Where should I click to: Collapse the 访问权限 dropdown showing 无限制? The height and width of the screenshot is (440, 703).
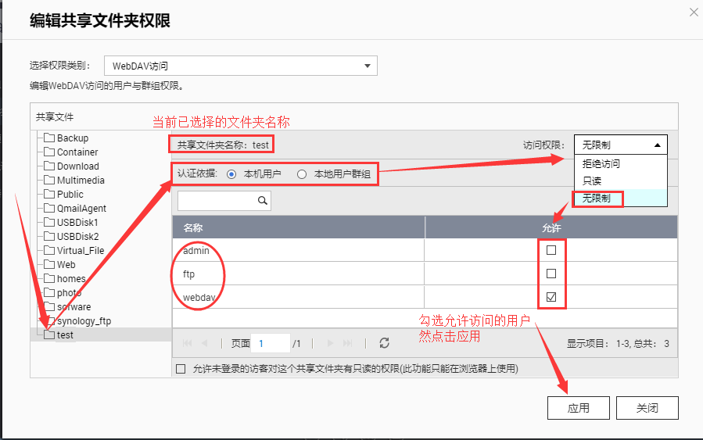[620, 145]
